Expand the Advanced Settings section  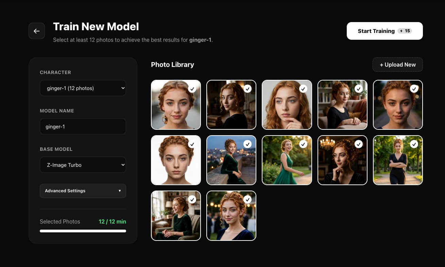[x=83, y=191]
